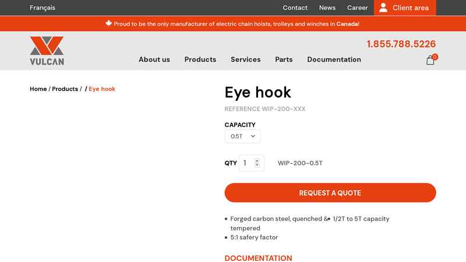Visit the Career page
Viewport: 466px width, 262px height.
358,8
